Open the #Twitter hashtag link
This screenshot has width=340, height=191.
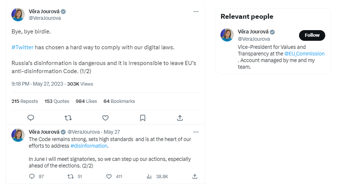22,47
